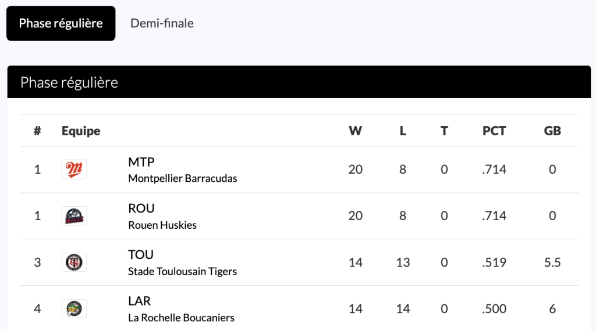This screenshot has height=331, width=596.
Task: Open the Rouen Huskies team name
Action: tap(162, 225)
